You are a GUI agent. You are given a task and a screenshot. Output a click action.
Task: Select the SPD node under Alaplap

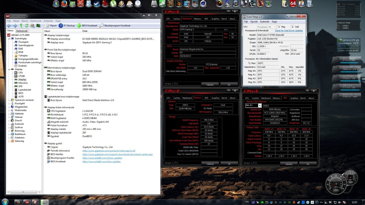point(20,86)
